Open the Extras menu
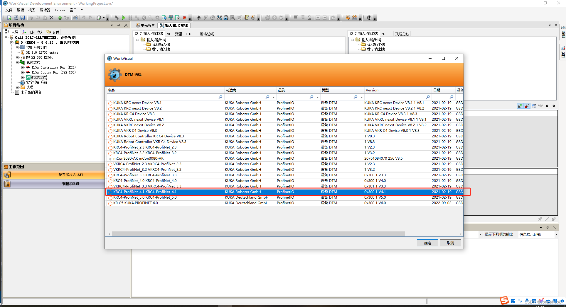Viewport: 566px width, 307px height. [60, 10]
